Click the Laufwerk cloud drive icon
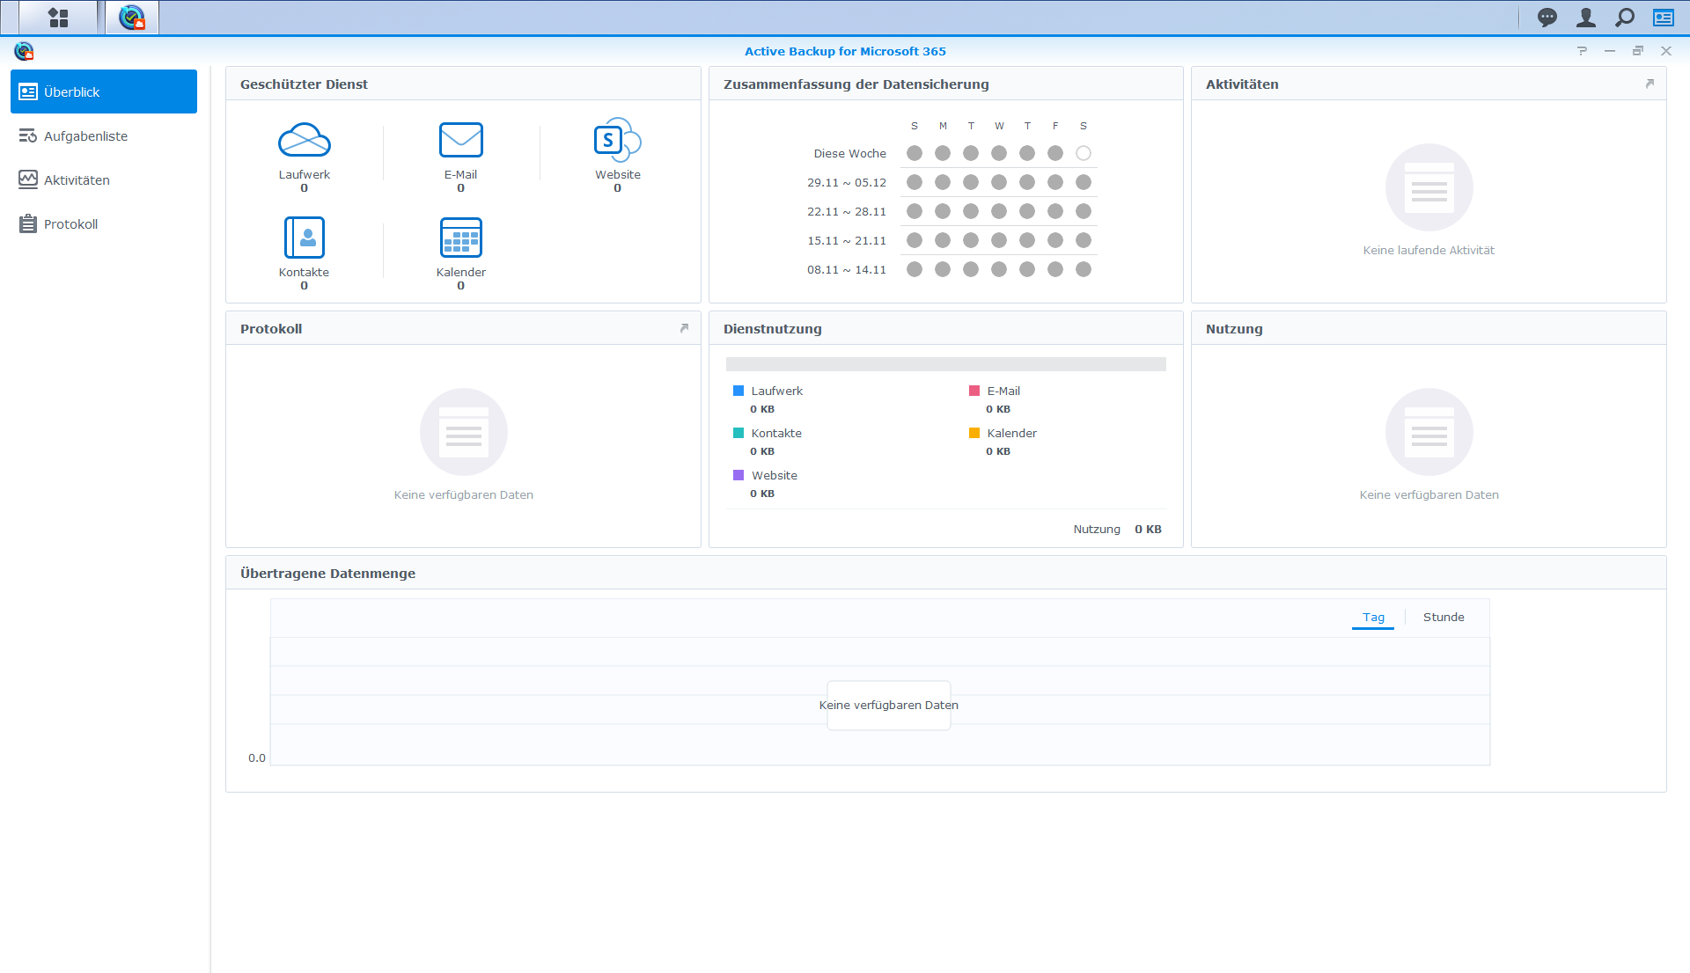Viewport: 1690px width, 973px height. [x=304, y=140]
